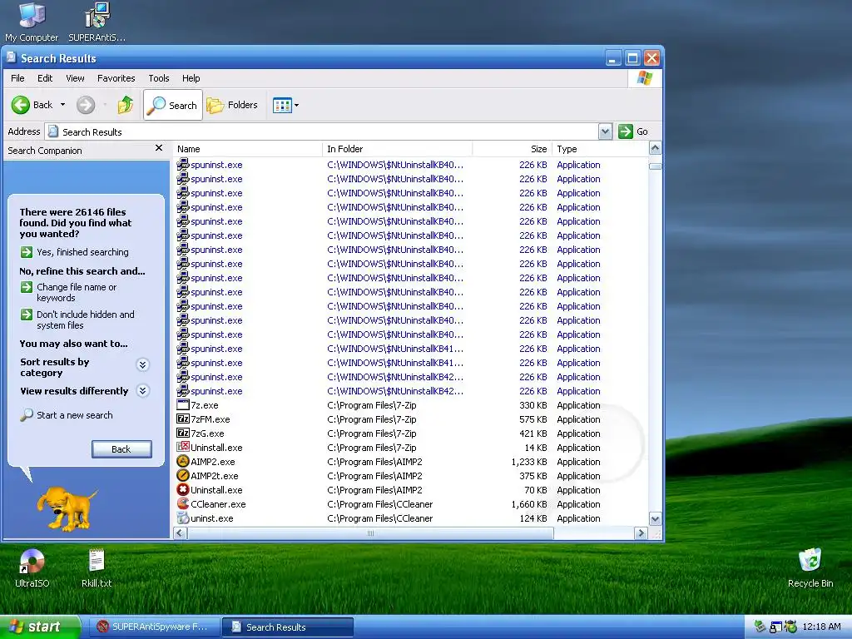Toggle the Search companion toolbar button
This screenshot has height=639, width=852.
(173, 105)
